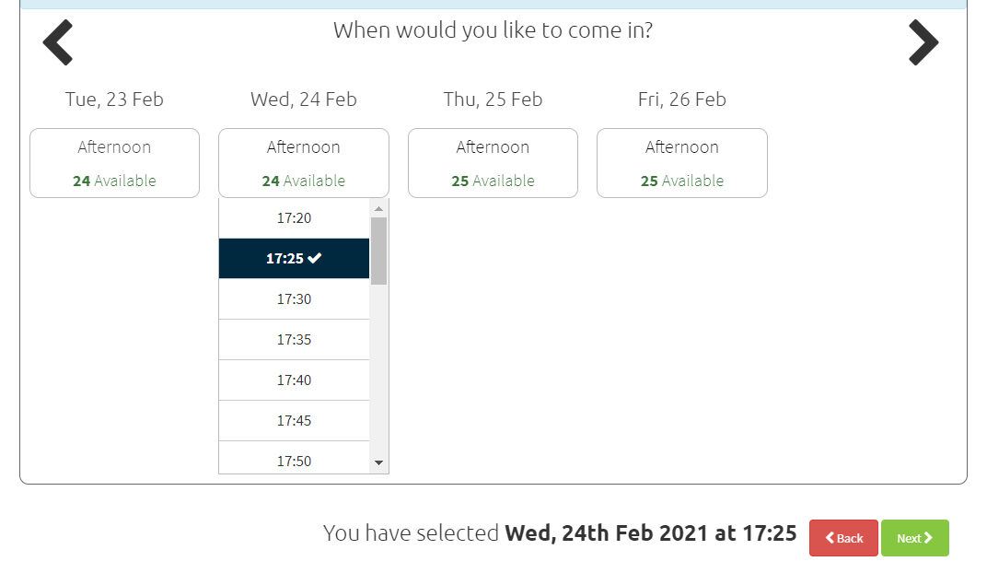987x573 pixels.
Task: Deselect the checked 17:25 time slot
Action: click(x=294, y=258)
